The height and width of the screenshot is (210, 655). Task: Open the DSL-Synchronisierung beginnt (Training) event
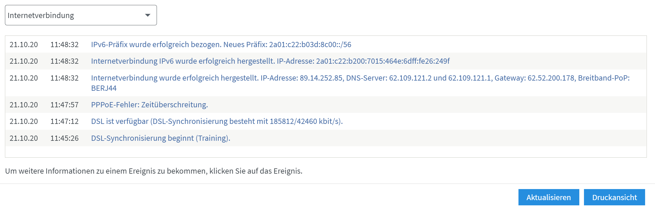click(161, 138)
